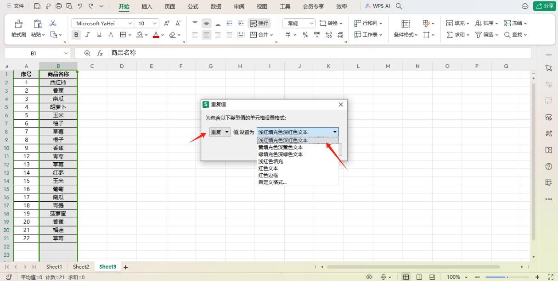Viewport: 558px width, 281px height.
Task: Click the percent style icon
Action: coord(305,35)
